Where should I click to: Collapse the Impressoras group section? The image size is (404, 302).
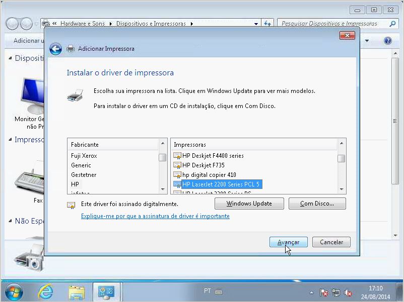pyautogui.click(x=11, y=139)
